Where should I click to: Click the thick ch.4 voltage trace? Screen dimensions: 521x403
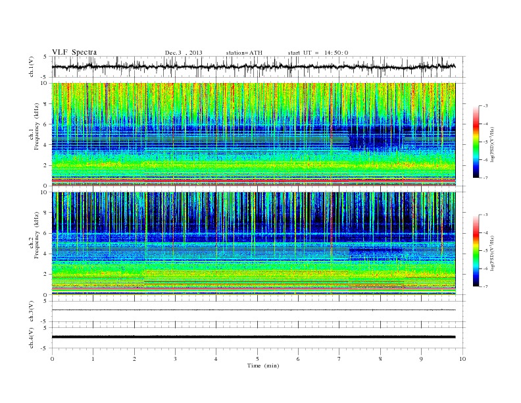pyautogui.click(x=253, y=337)
